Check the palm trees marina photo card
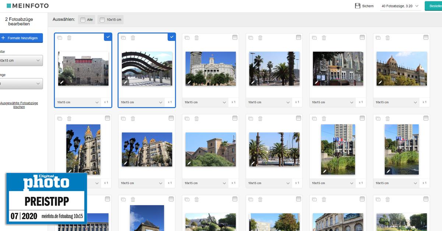Image resolution: width=442 pixels, height=231 pixels. point(299,118)
